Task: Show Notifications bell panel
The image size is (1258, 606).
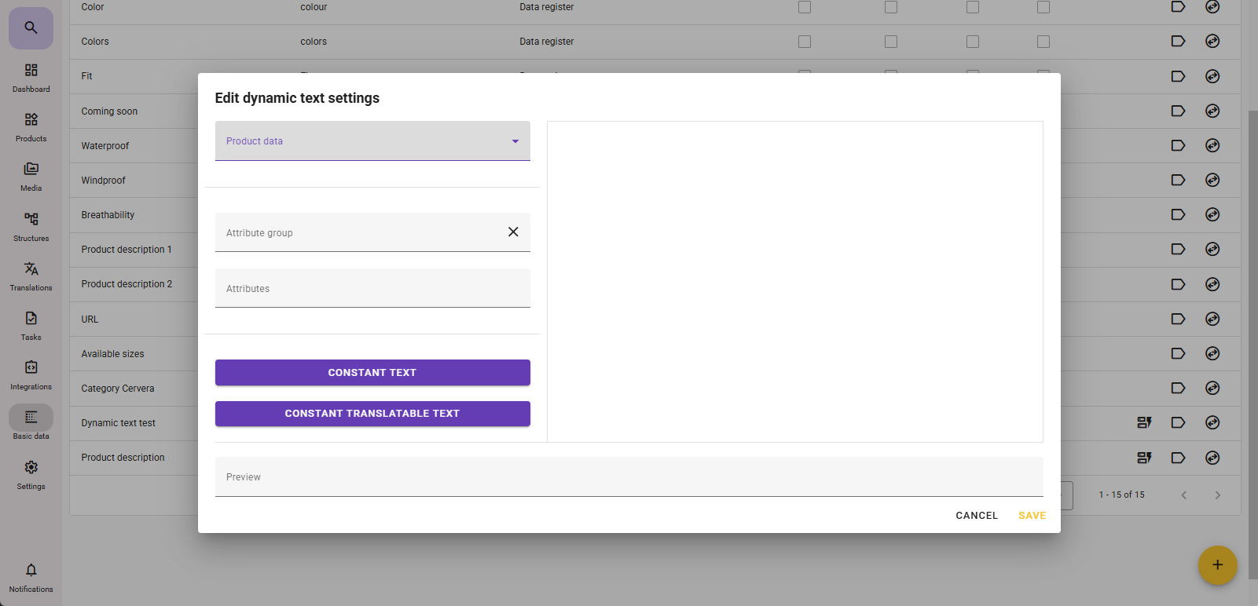Action: tap(31, 577)
